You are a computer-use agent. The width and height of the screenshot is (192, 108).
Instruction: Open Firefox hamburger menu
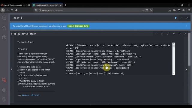click(x=189, y=10)
